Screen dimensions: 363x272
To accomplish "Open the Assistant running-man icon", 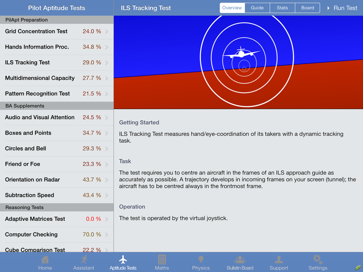I will click(x=84, y=260).
